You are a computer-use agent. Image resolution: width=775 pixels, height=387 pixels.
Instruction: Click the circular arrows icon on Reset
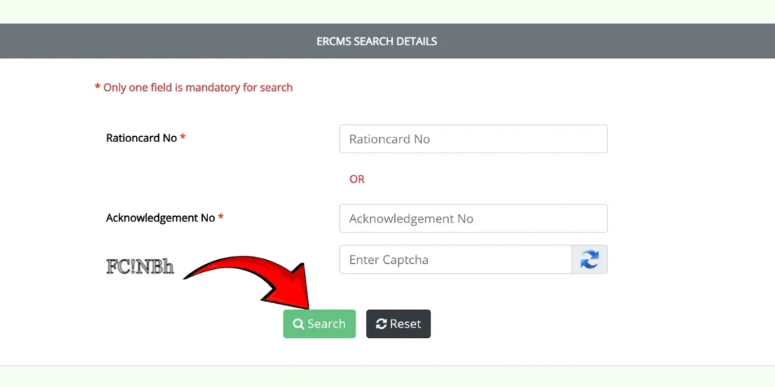coord(381,324)
